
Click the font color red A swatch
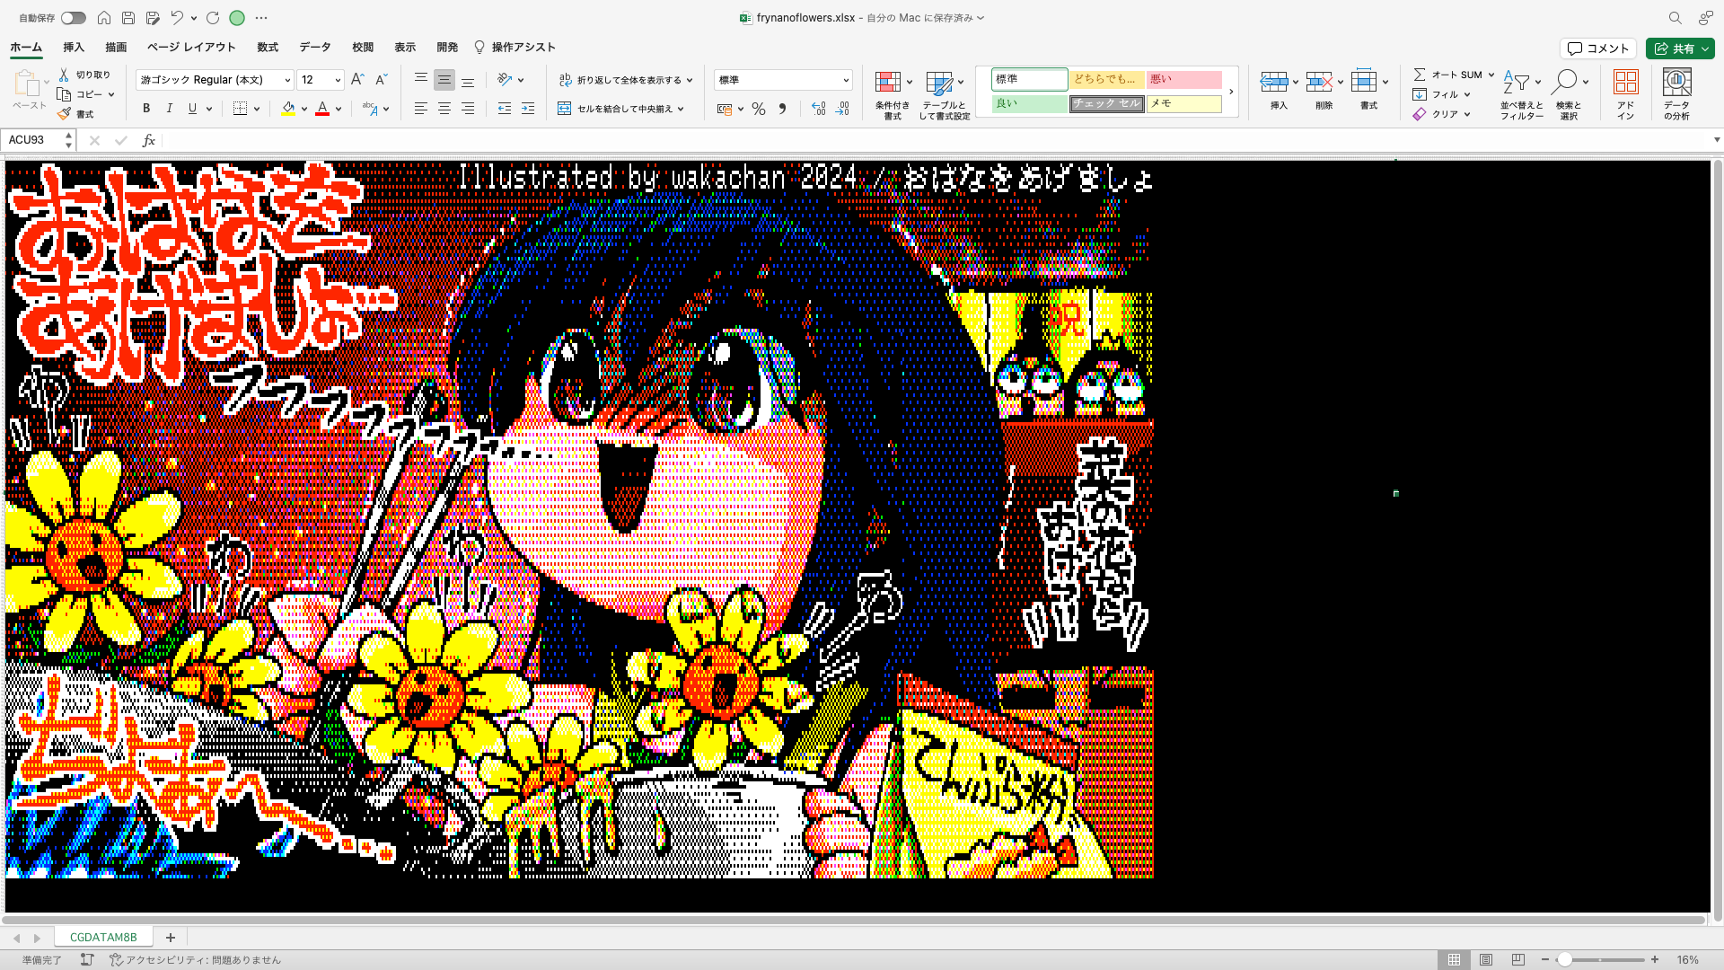coord(322,109)
